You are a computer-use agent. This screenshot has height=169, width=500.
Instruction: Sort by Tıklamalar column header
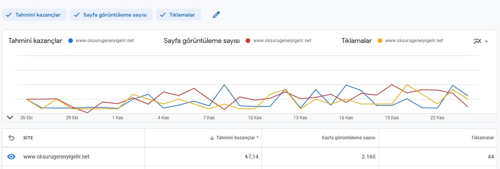tap(483, 138)
